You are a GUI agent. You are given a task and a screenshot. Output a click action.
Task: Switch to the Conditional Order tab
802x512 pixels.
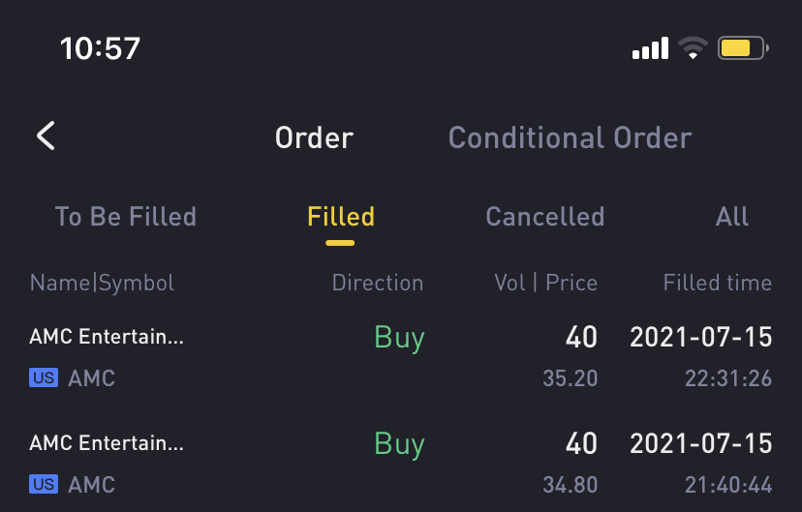(570, 138)
